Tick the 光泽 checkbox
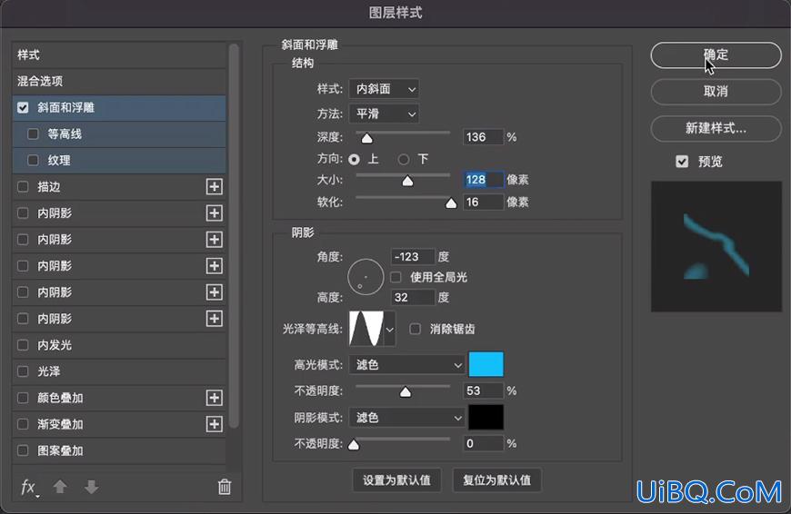The width and height of the screenshot is (791, 514). click(x=23, y=371)
